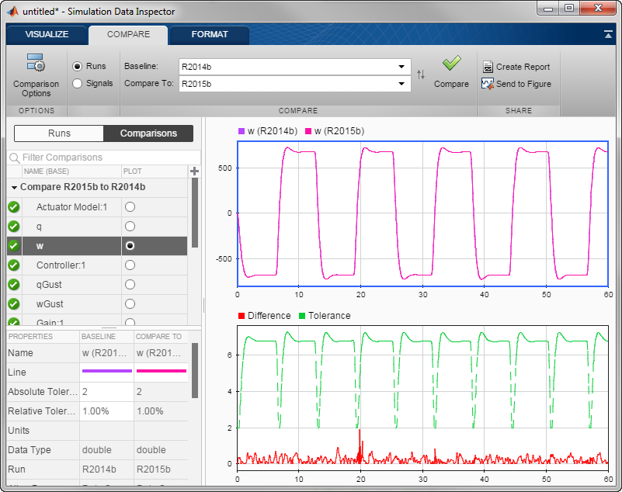Select the Signals radio button

[x=78, y=84]
